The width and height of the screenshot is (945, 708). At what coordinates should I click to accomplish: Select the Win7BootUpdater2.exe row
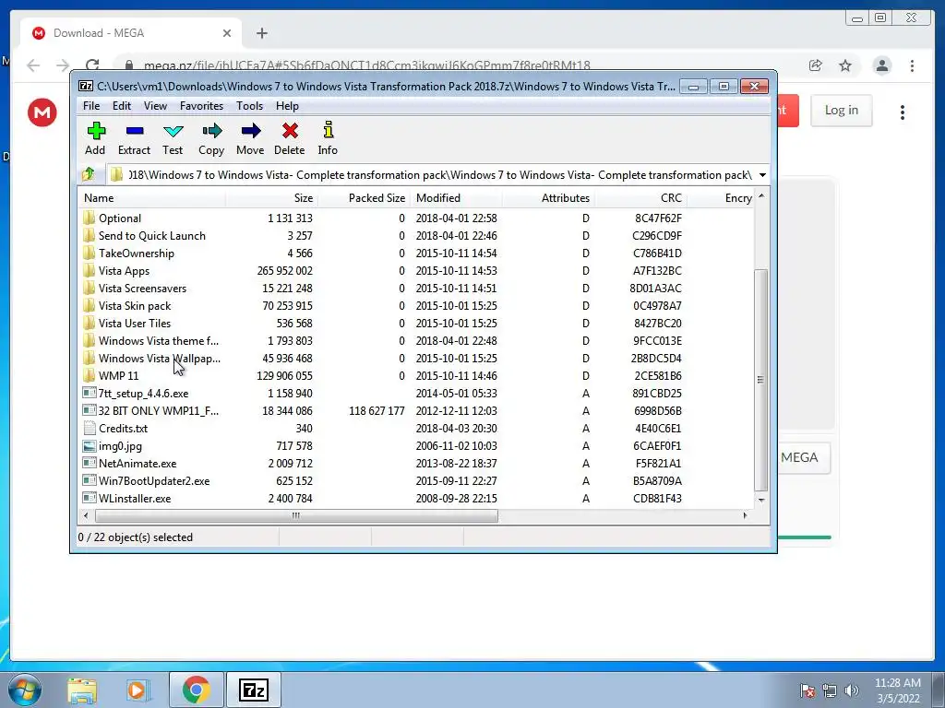click(x=416, y=481)
